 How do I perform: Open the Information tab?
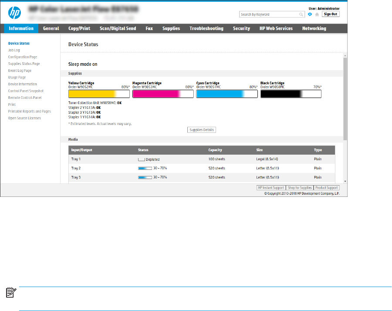[x=21, y=28]
